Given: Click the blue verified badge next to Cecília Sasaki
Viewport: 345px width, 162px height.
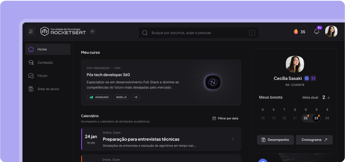Looking at the screenshot, I should coord(307,78).
